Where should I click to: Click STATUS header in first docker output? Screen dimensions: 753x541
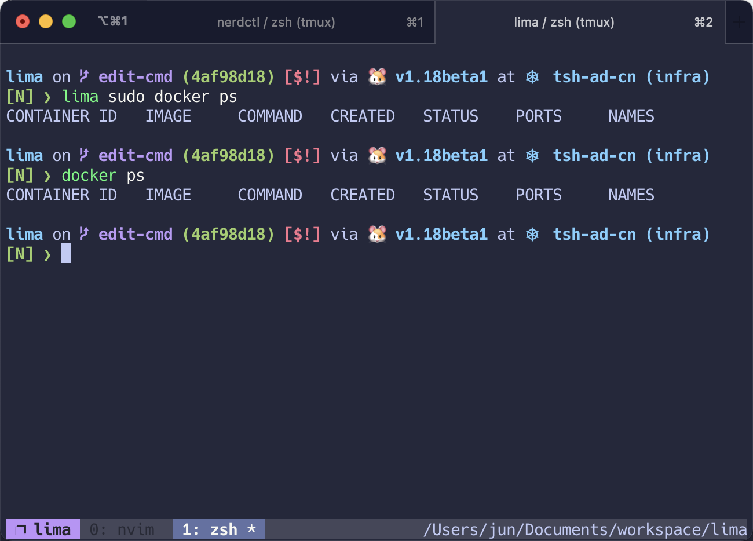click(x=451, y=116)
